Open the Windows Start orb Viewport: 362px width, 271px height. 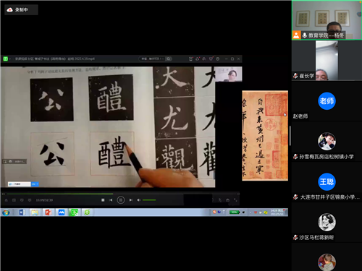pos(6,212)
